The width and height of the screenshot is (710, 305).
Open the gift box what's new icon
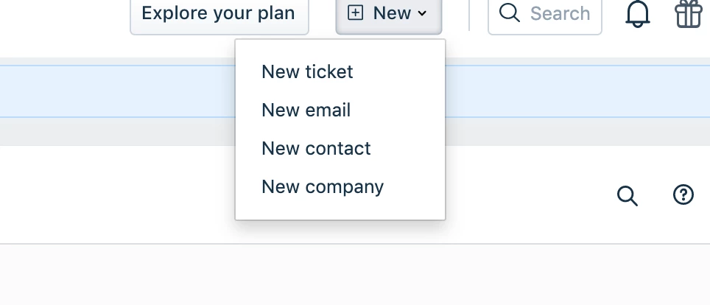(x=689, y=13)
